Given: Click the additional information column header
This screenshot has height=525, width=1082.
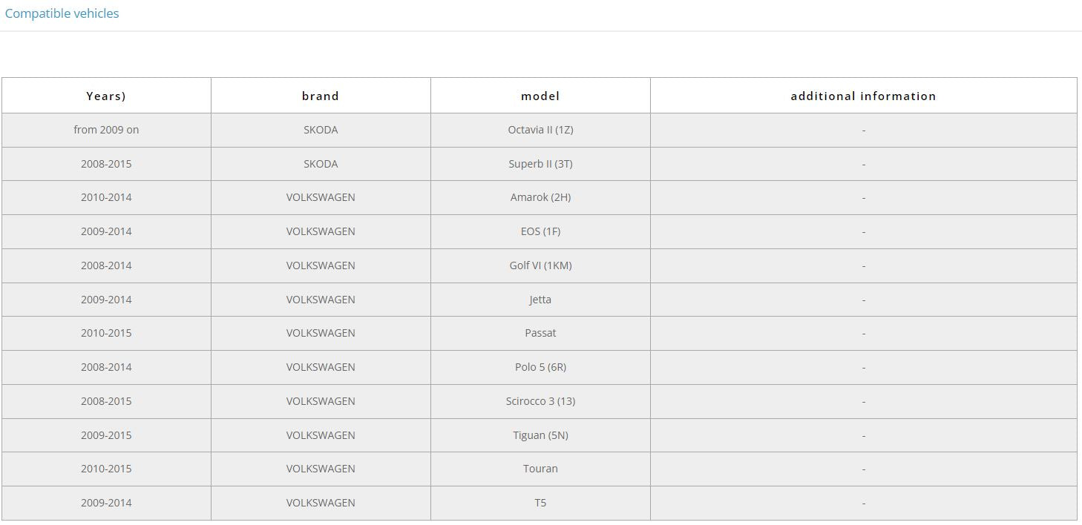Looking at the screenshot, I should 863,96.
